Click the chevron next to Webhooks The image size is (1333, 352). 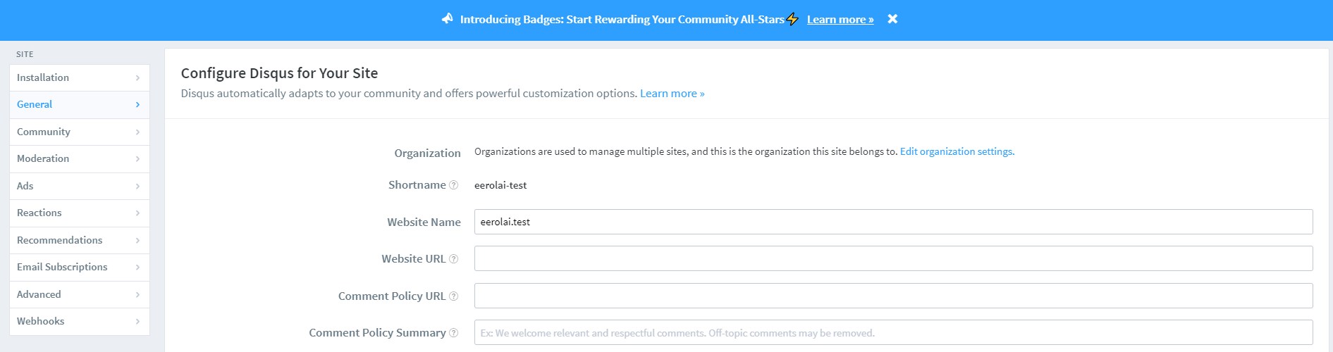click(x=137, y=322)
